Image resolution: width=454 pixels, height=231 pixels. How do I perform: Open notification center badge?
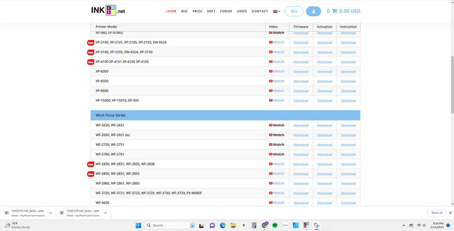(x=448, y=225)
